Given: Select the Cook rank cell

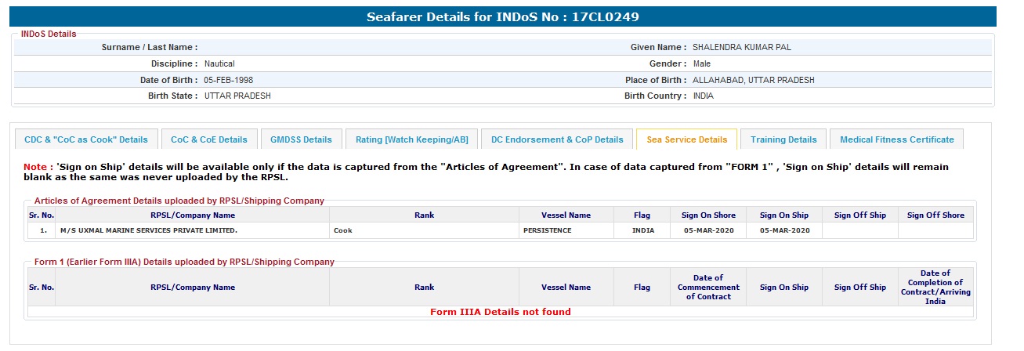Looking at the screenshot, I should 343,230.
